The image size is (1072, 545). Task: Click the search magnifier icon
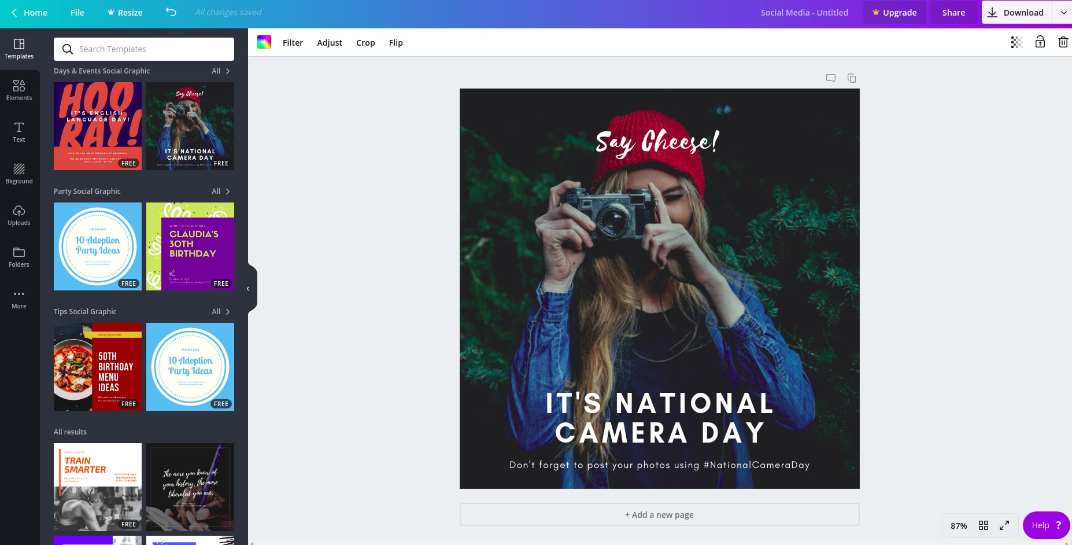[x=68, y=49]
